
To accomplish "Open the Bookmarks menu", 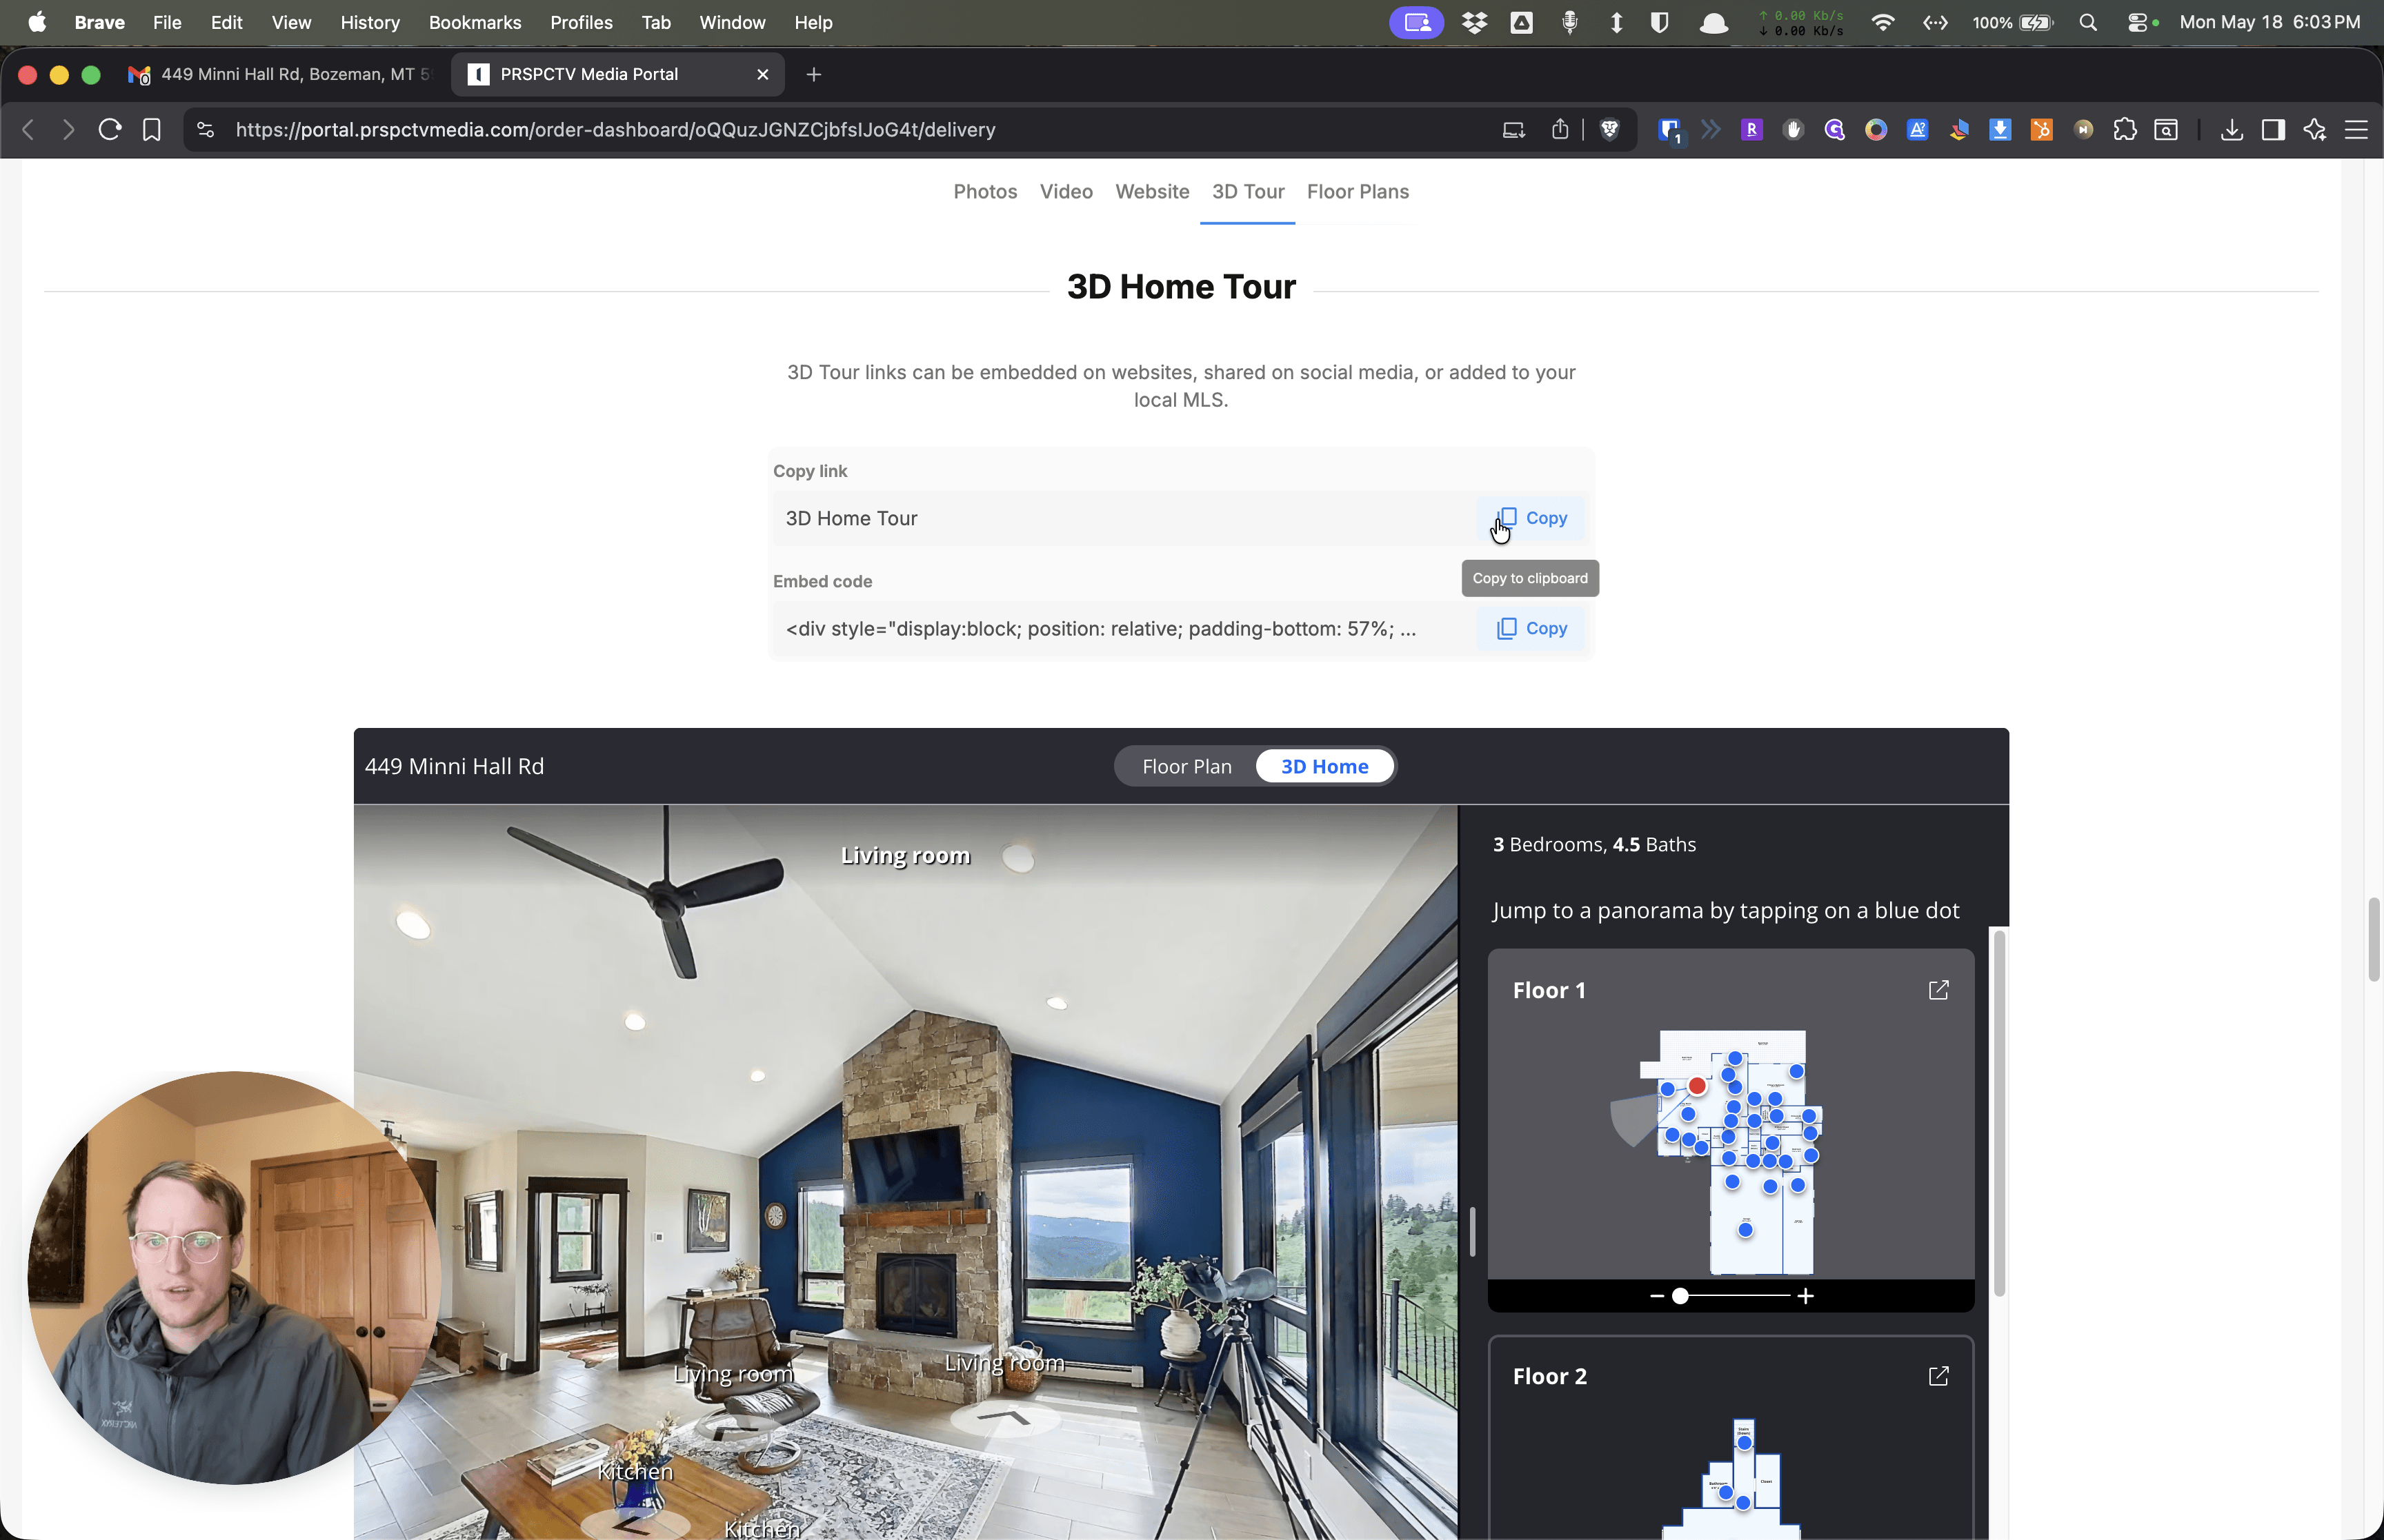I will point(474,22).
